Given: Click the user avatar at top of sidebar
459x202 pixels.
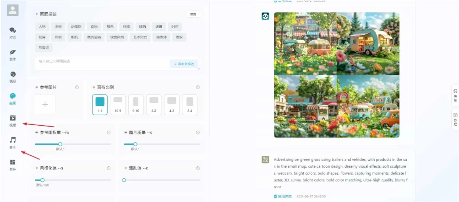Looking at the screenshot, I should [13, 10].
